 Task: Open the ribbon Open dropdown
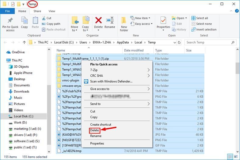click(x=179, y=18)
